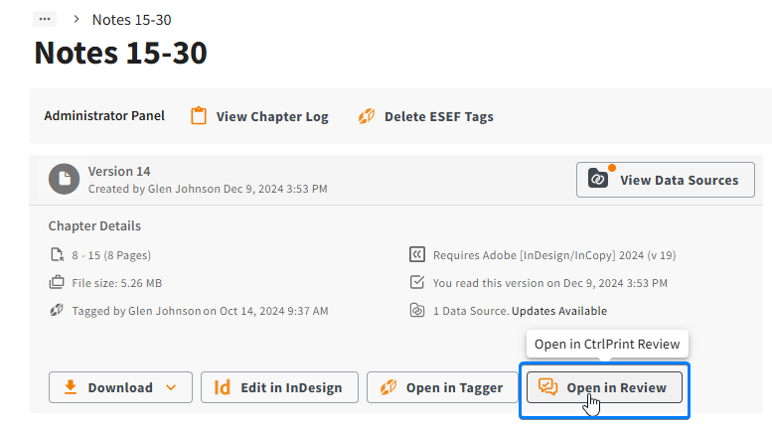The width and height of the screenshot is (772, 431).
Task: Click the breadcrumb chevron arrow
Action: (x=76, y=19)
